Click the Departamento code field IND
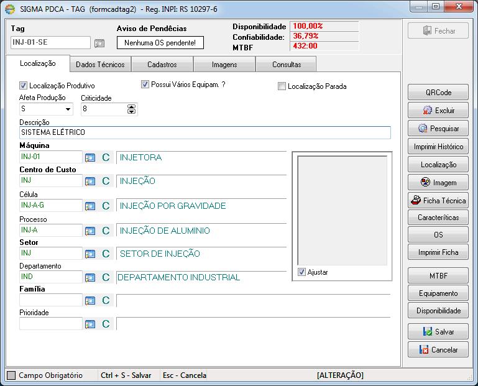The width and height of the screenshot is (478, 386). pyautogui.click(x=50, y=277)
